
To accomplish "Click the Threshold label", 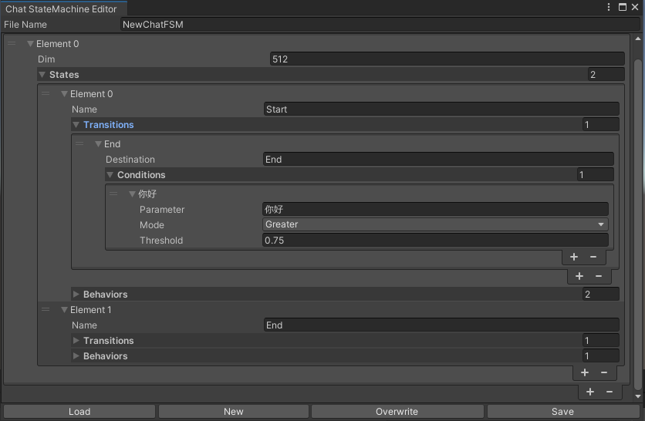I will (161, 240).
